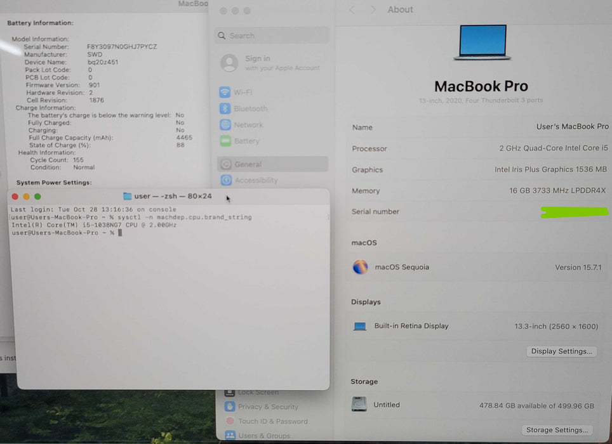This screenshot has height=444, width=612.
Task: Click Full Charge Capacity 4465 value
Action: click(x=184, y=137)
